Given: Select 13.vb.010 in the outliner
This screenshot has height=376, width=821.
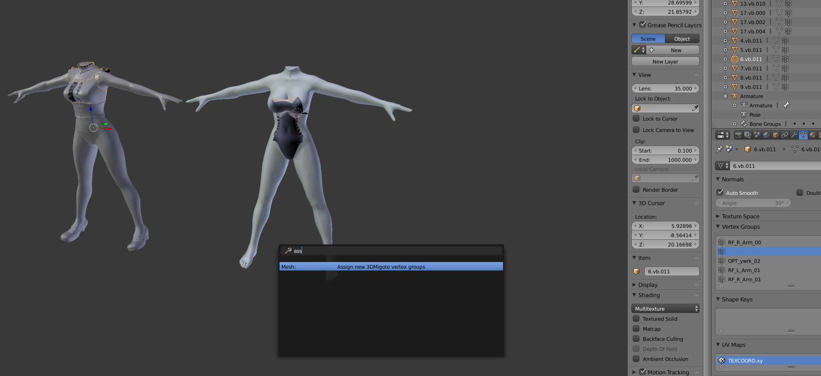Looking at the screenshot, I should (x=753, y=3).
